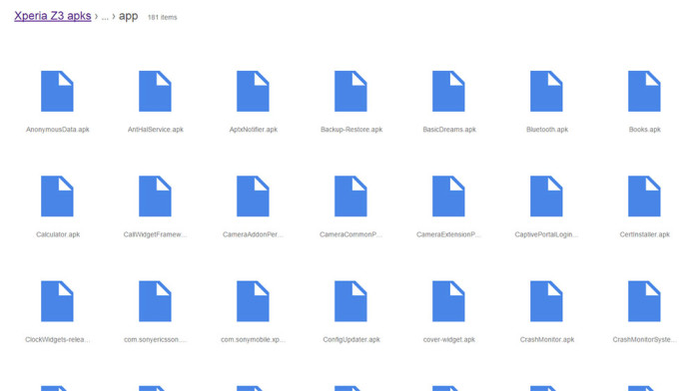Select the AntHalService.apk file icon
Image resolution: width=695 pixels, height=391 pixels.
coord(155,91)
